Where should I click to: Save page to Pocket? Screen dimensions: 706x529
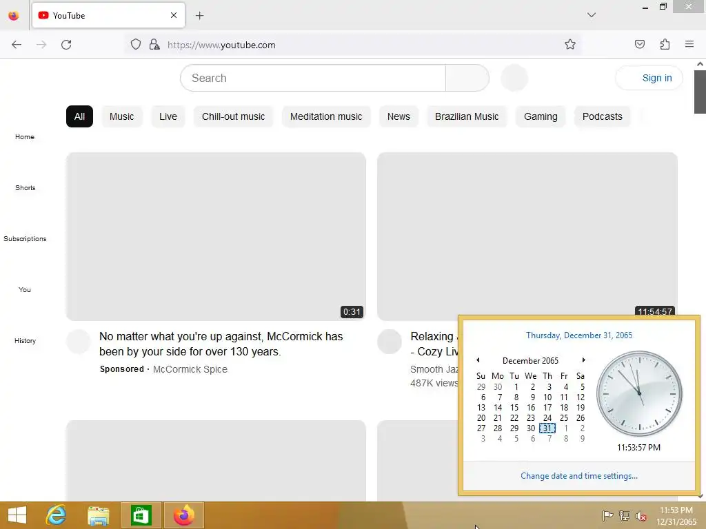pyautogui.click(x=639, y=44)
